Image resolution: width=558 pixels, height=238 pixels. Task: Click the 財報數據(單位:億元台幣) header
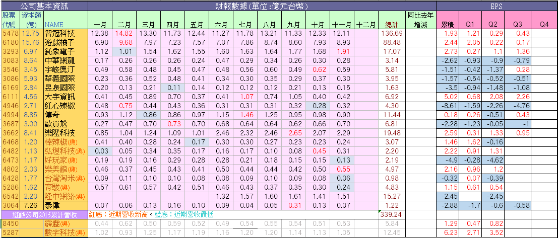click(262, 6)
